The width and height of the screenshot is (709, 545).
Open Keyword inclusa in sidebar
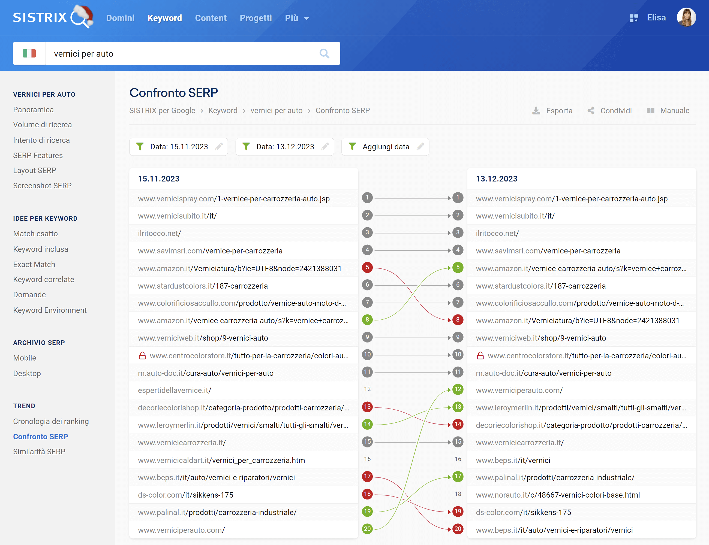point(41,249)
